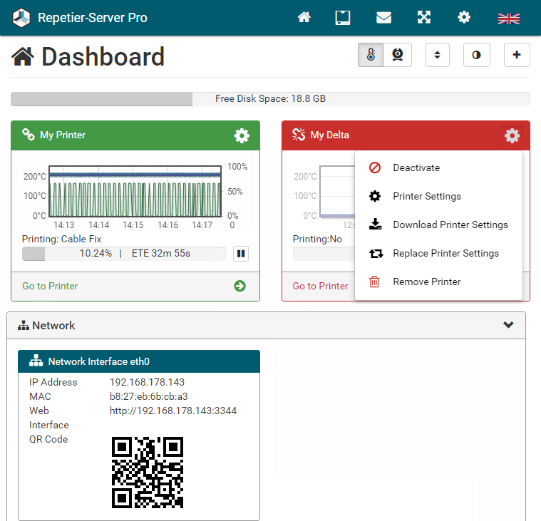Click the fullscreen expand arrows icon

[x=424, y=18]
